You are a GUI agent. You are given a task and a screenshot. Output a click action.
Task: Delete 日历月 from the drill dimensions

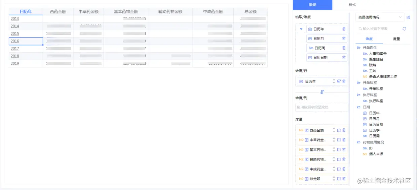pyautogui.click(x=344, y=39)
